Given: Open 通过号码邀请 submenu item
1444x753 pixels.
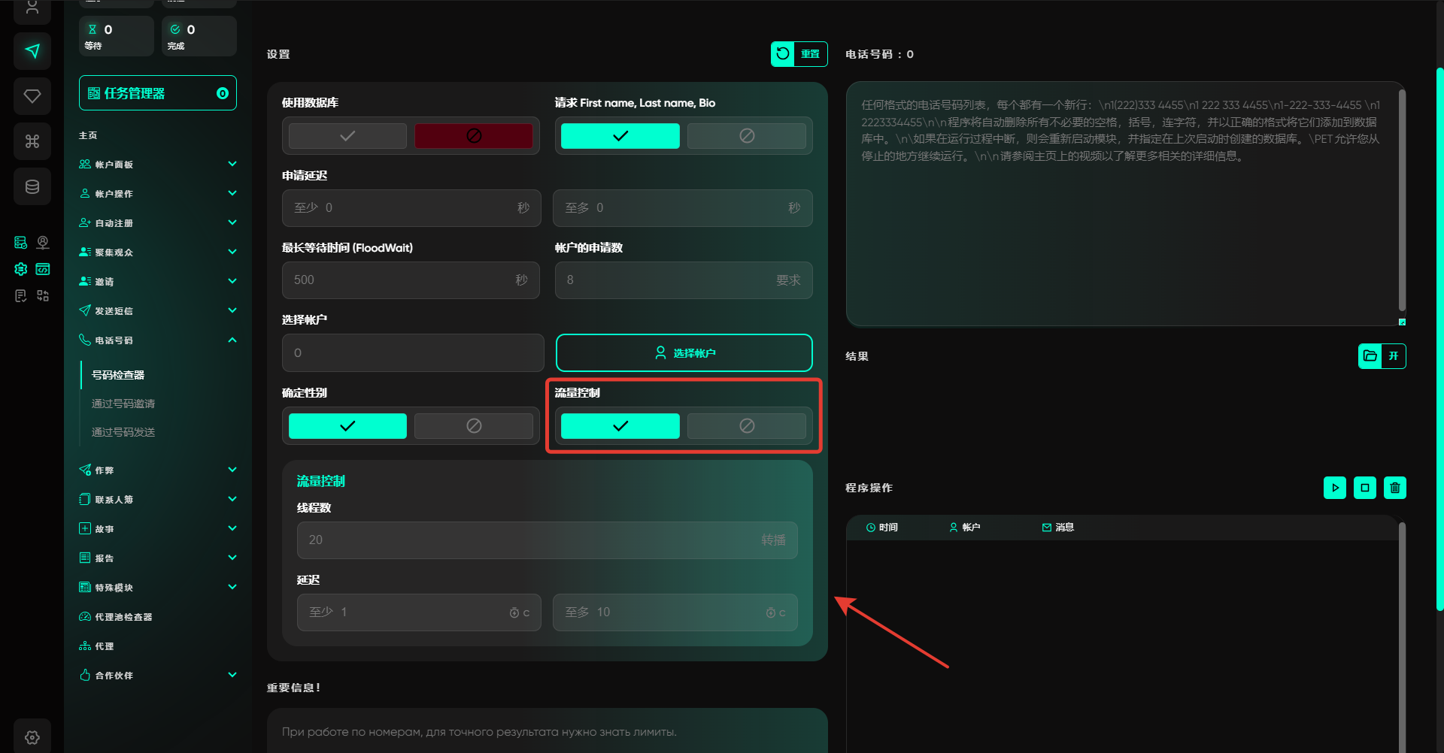Looking at the screenshot, I should point(123,404).
